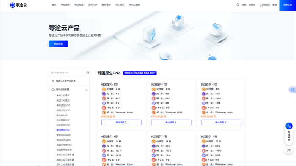Click the back-to-top arrow icon
Image resolution: width=296 pixels, height=166 pixels.
pos(289,150)
